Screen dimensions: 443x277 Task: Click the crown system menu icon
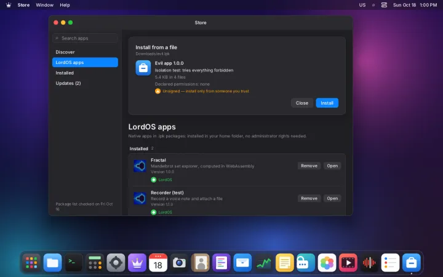click(x=9, y=5)
